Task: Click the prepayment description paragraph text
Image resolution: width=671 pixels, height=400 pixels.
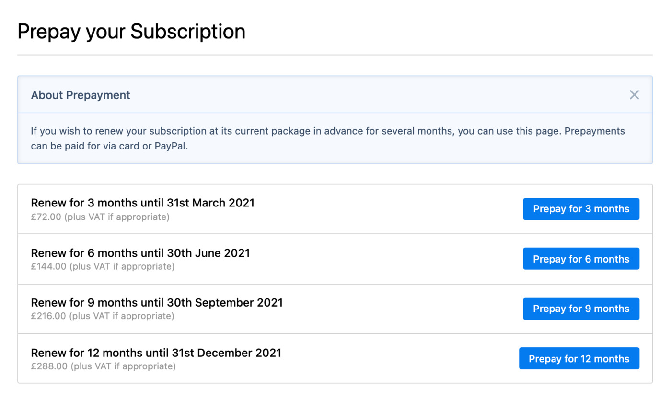Action: 328,138
